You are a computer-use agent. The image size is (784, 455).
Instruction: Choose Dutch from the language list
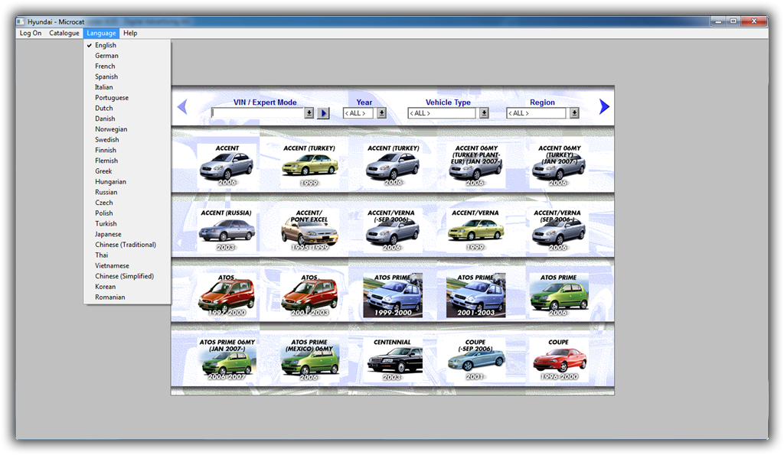tap(127, 108)
